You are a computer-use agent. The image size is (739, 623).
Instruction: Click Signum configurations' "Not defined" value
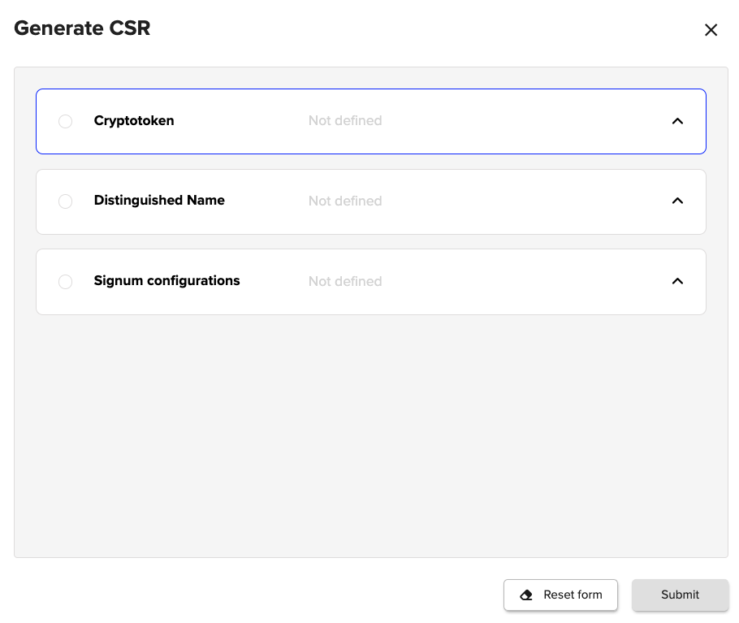point(345,282)
